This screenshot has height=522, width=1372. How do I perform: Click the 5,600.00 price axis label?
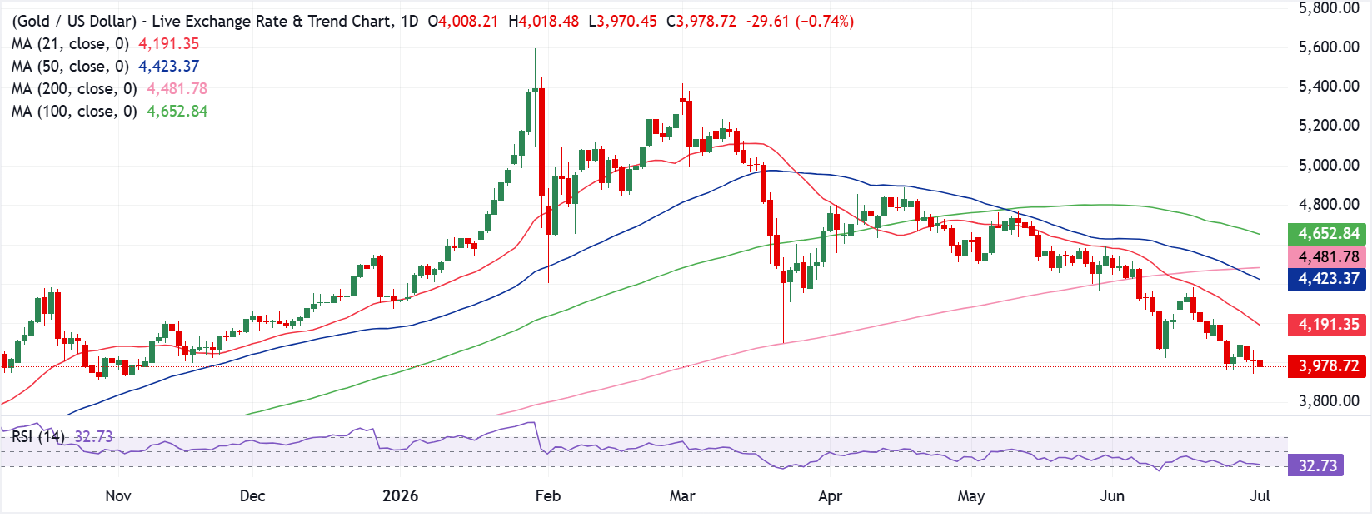1329,47
